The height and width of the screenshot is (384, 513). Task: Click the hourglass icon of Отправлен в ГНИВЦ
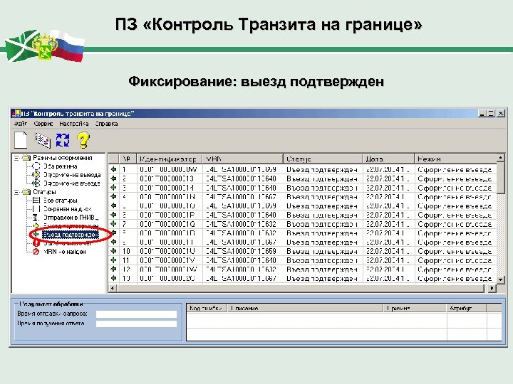pyautogui.click(x=36, y=218)
